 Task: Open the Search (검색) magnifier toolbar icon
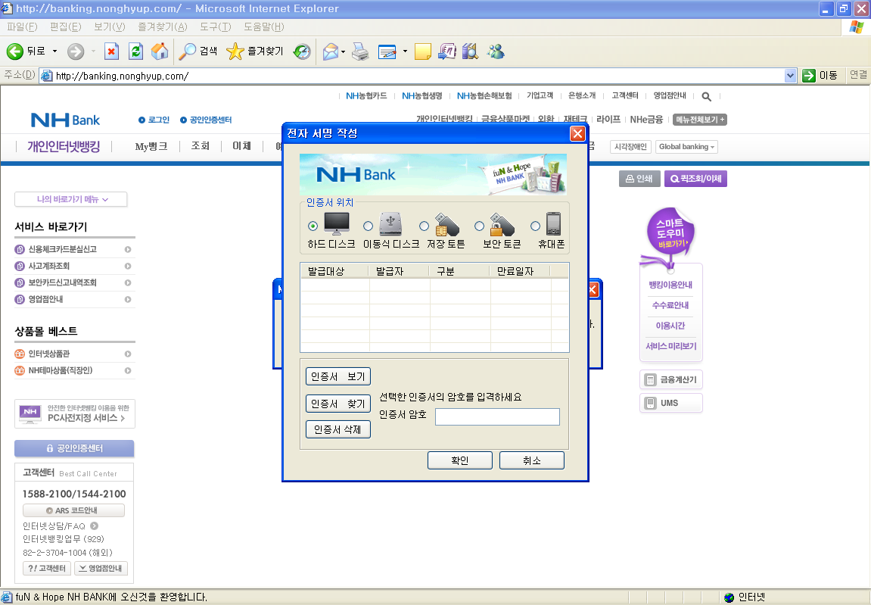click(187, 51)
